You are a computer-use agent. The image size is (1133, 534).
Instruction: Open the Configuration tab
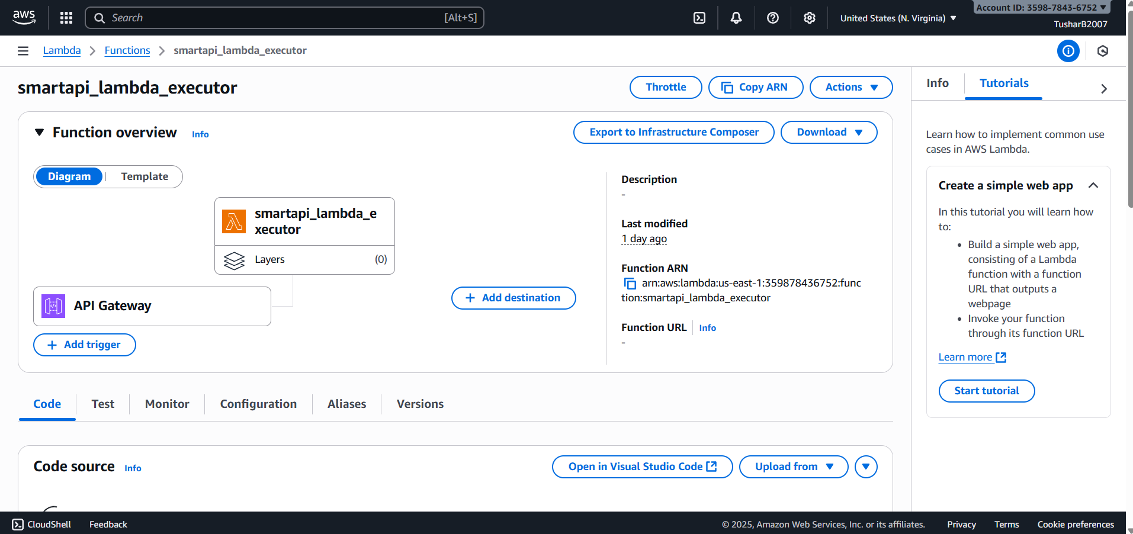(x=258, y=404)
